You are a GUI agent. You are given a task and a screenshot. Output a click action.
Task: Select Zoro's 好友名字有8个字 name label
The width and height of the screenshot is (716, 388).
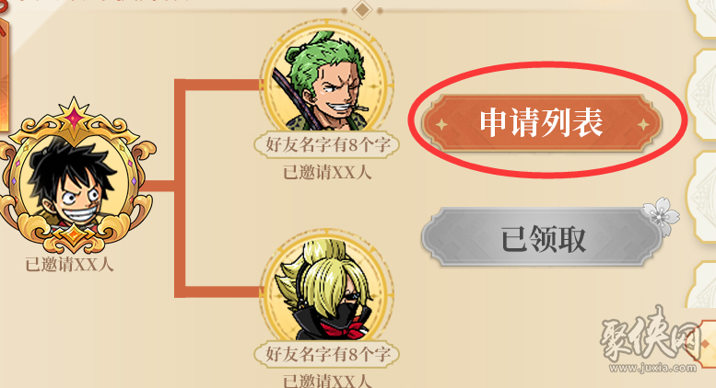326,145
